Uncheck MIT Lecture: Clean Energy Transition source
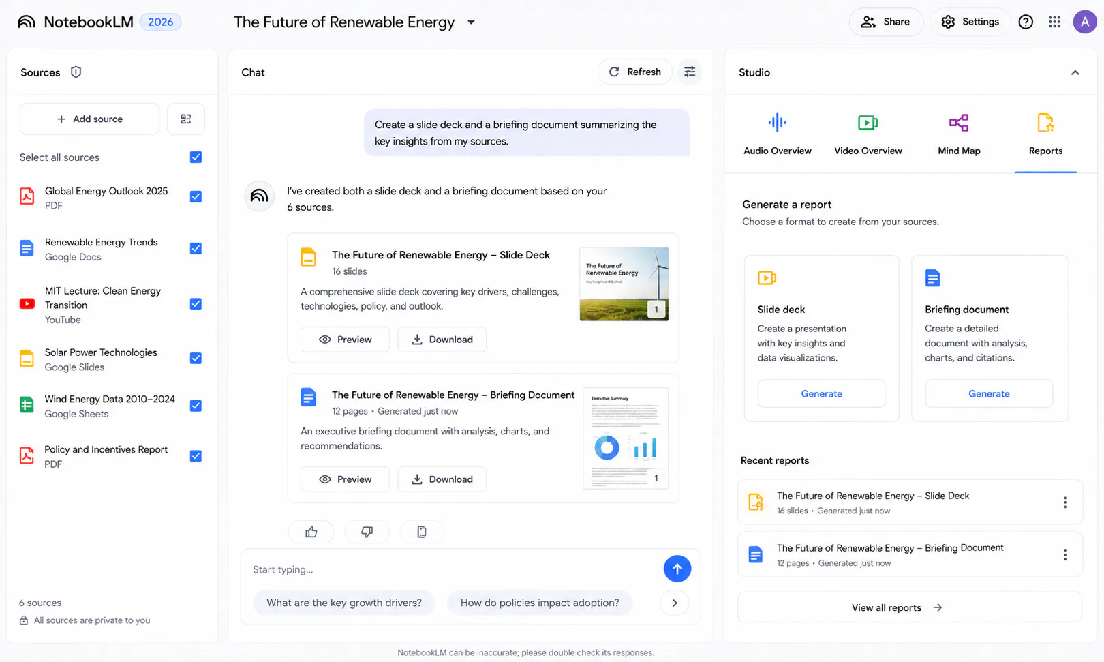This screenshot has height=662, width=1104. click(196, 304)
